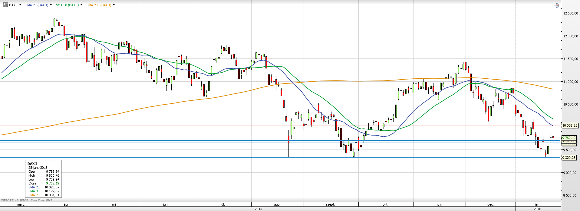Click the 2016 year label
580x211 pixels.
coord(537,209)
